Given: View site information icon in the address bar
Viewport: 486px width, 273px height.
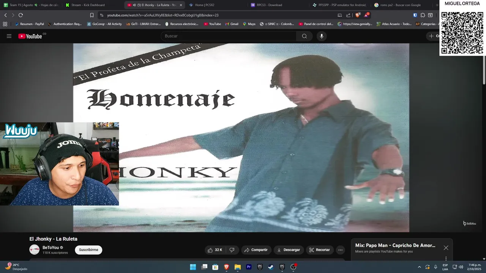Looking at the screenshot, I should 101,15.
